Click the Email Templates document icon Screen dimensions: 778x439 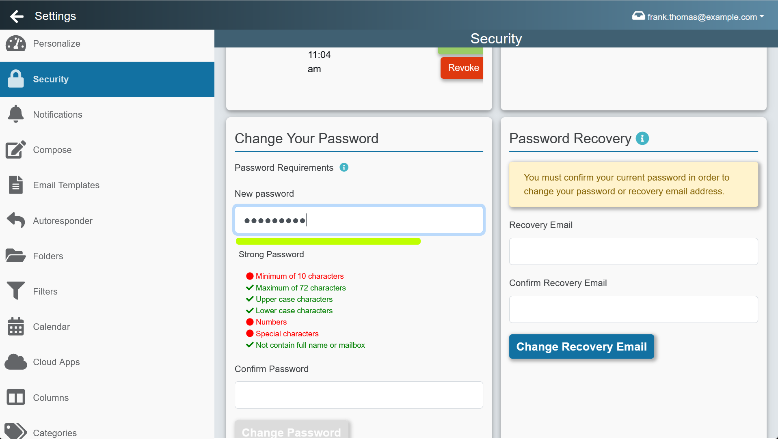pyautogui.click(x=15, y=185)
